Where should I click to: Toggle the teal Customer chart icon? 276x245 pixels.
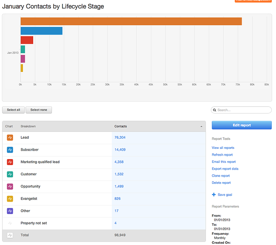coord(10,174)
